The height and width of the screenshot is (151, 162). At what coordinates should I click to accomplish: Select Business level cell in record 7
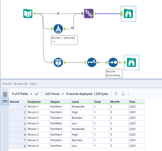[82, 140]
